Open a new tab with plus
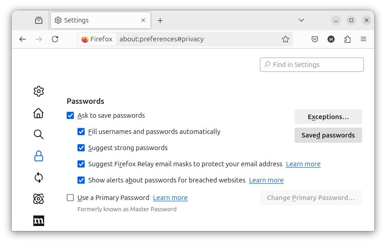Screen dimensions: 386x244 [160, 20]
